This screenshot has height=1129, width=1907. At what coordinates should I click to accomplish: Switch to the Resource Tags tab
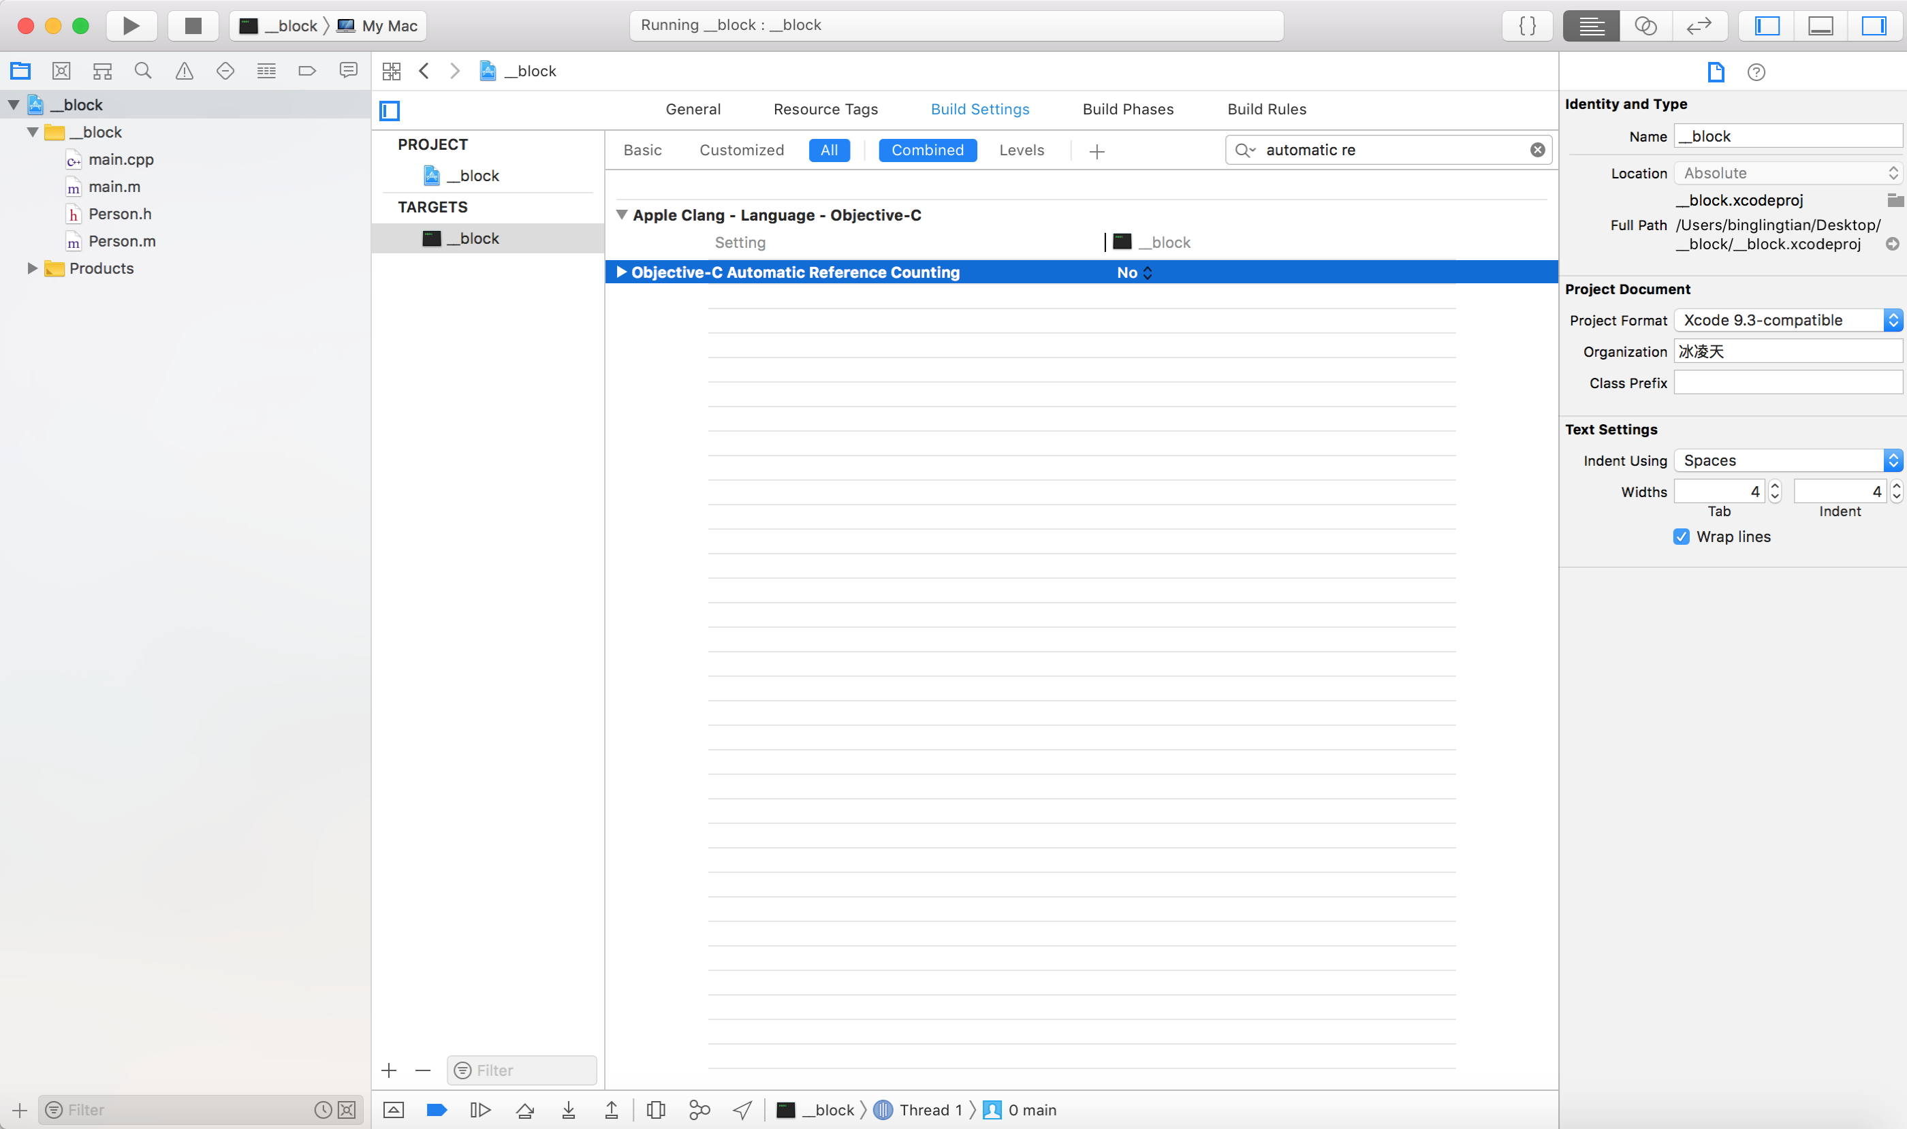click(825, 109)
